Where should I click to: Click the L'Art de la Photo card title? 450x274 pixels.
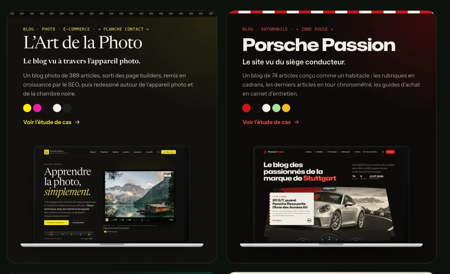click(x=83, y=43)
